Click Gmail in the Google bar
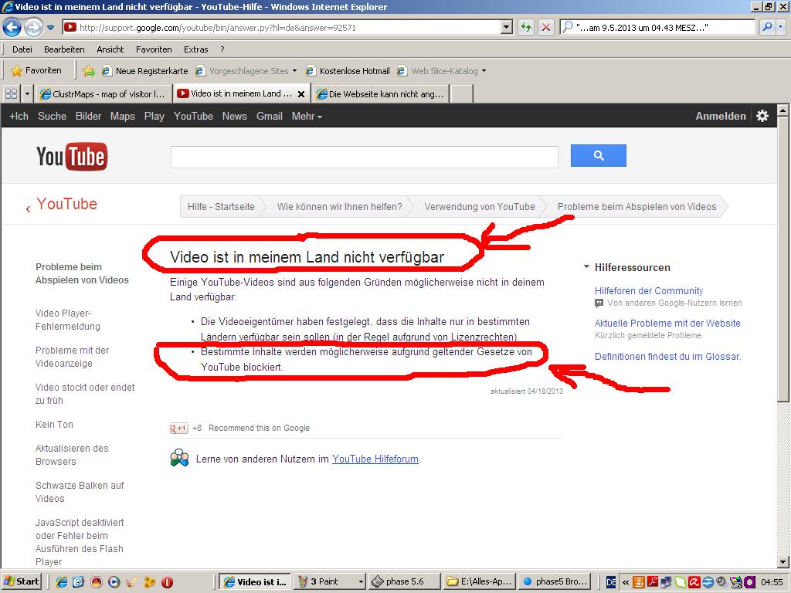The height and width of the screenshot is (593, 791). coord(270,116)
